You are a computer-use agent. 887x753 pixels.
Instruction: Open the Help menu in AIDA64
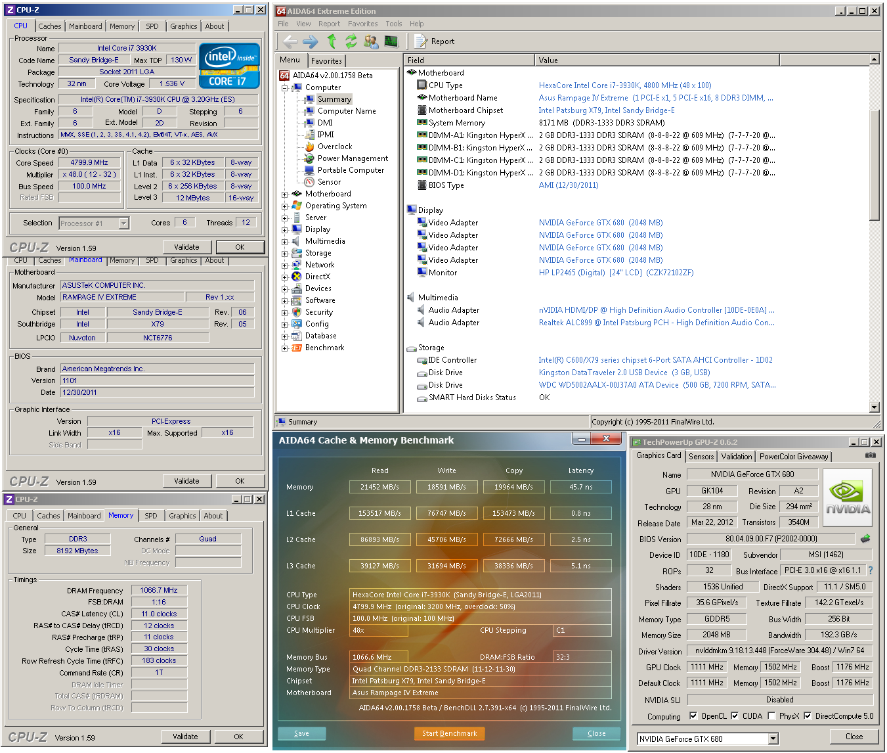pos(417,24)
